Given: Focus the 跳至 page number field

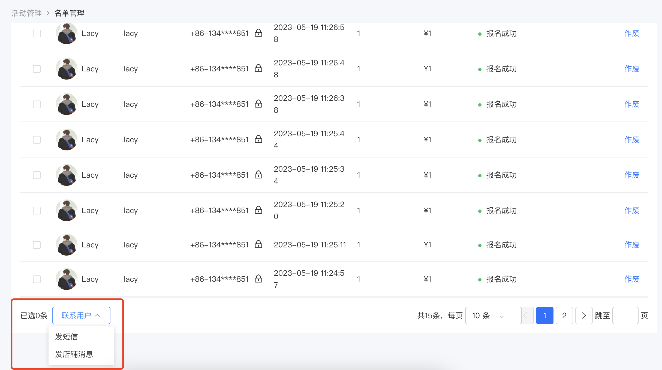Looking at the screenshot, I should click(x=625, y=316).
